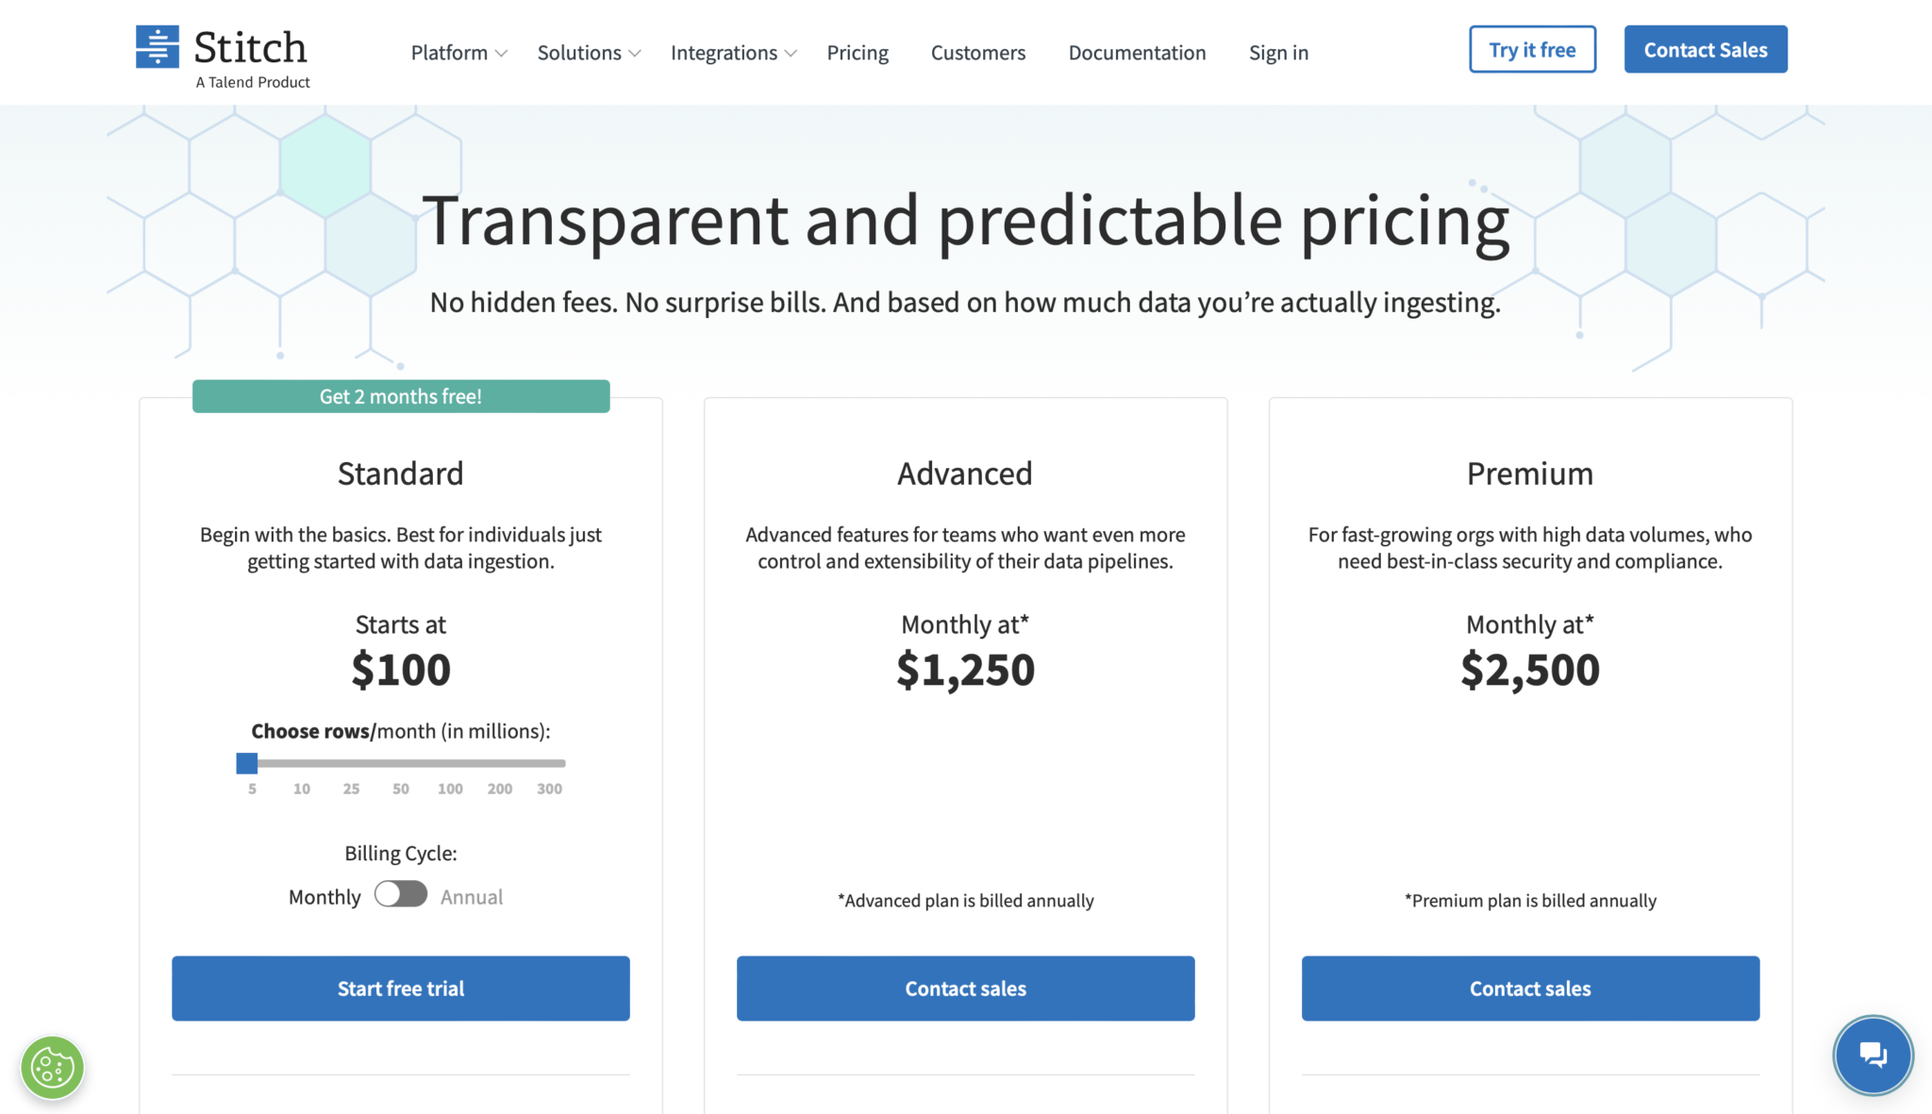The image size is (1932, 1114).
Task: Click Sign in
Action: point(1278,53)
